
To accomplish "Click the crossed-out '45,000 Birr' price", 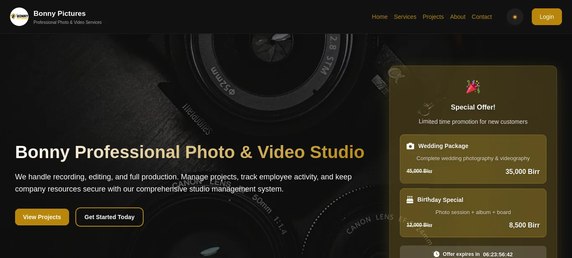I will [x=419, y=171].
